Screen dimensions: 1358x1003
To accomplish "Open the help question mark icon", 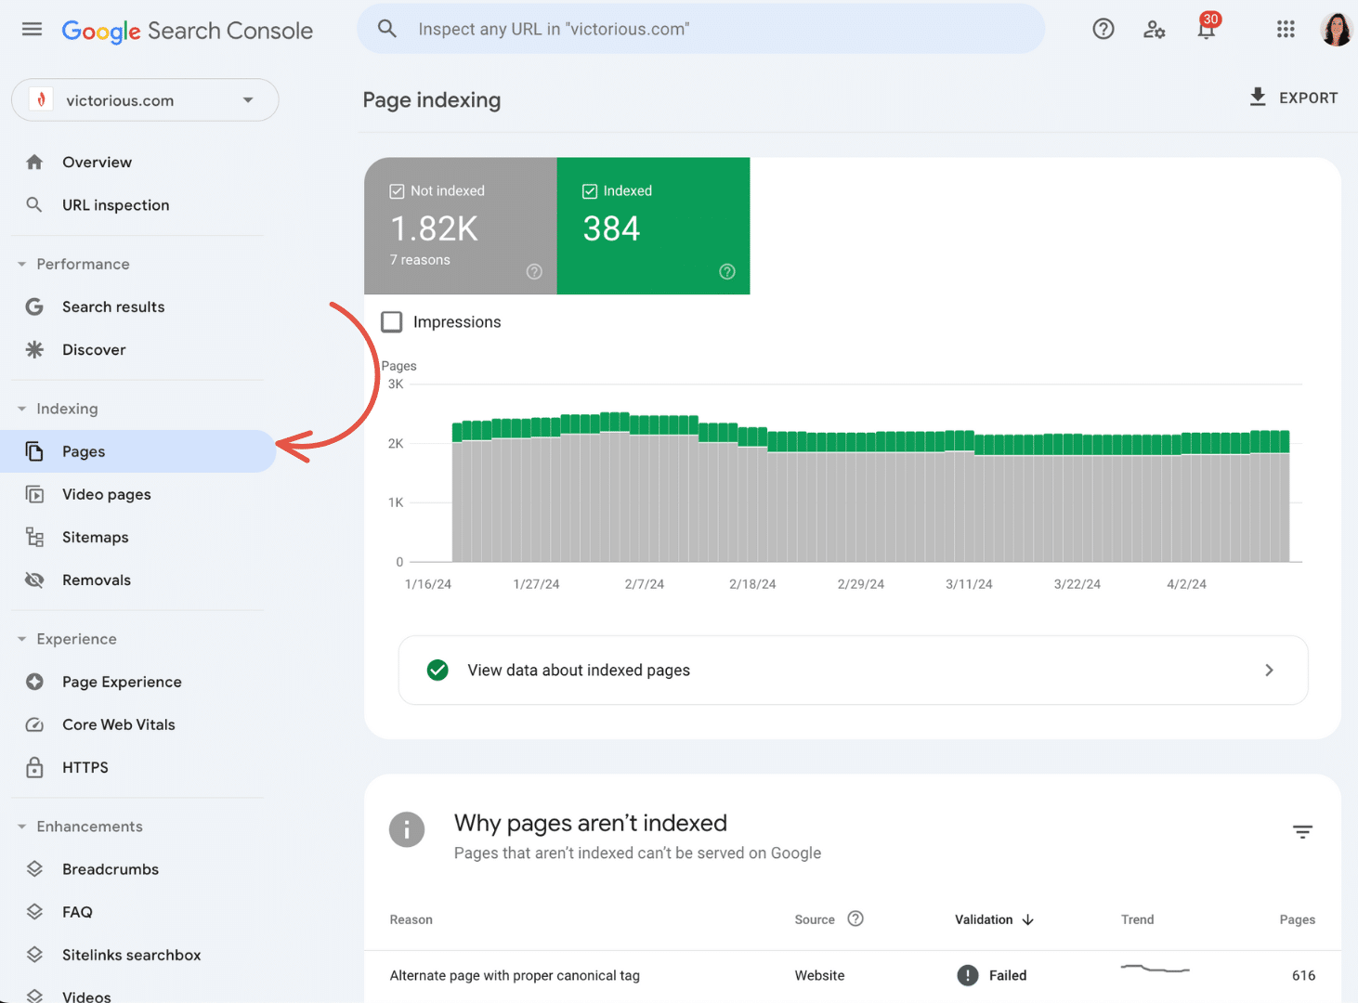I will click(1103, 29).
